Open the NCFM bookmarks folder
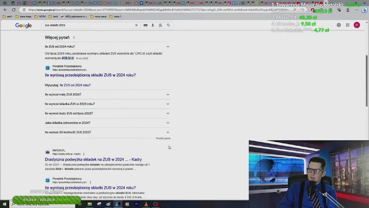The image size is (369, 208). pyautogui.click(x=40, y=16)
